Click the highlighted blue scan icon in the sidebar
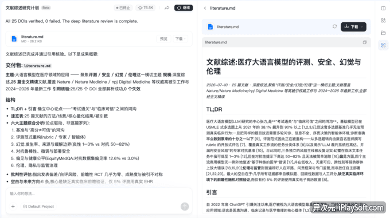Image resolution: width=390 pixels, height=218 pixels. coord(383,45)
